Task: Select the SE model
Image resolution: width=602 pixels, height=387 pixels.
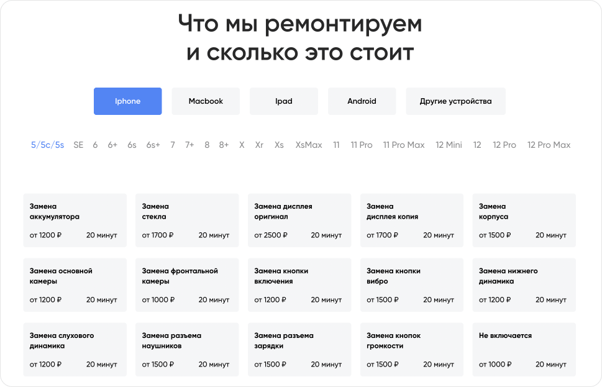Action: click(78, 145)
